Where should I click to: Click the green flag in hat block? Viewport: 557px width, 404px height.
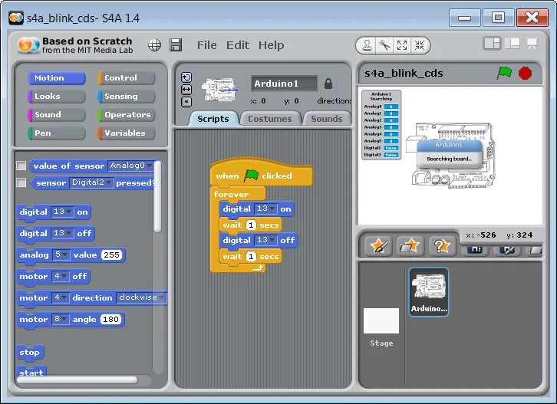(x=251, y=176)
